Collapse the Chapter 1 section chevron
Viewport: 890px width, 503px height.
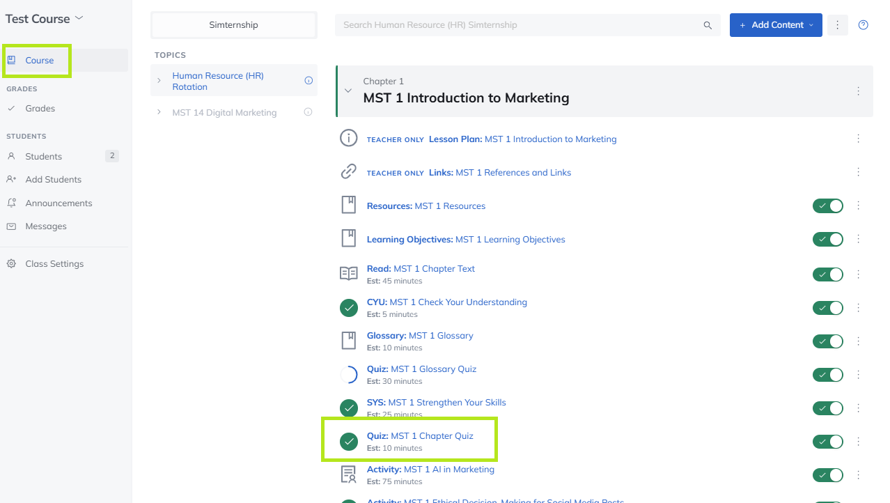[349, 91]
